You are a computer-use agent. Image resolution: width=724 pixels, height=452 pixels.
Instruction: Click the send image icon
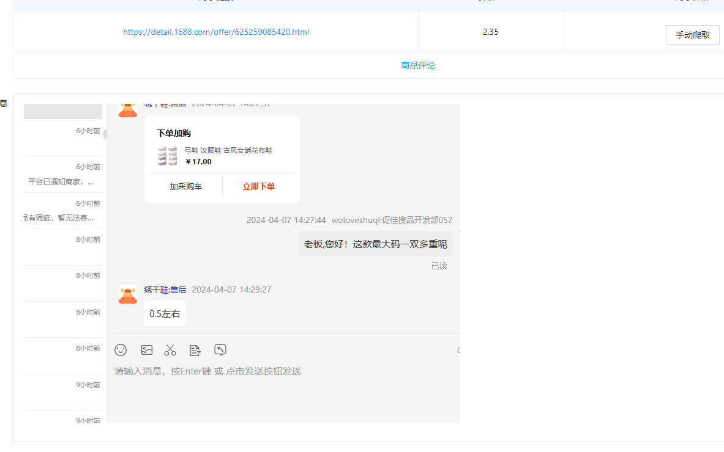pyautogui.click(x=147, y=350)
